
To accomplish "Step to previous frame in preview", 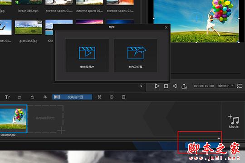I will point(175,86).
